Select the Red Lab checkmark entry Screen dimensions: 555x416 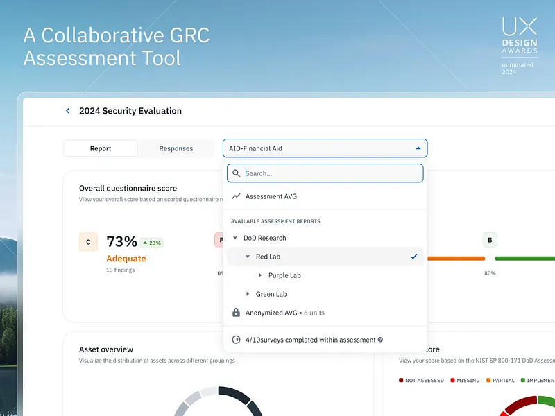pos(414,257)
